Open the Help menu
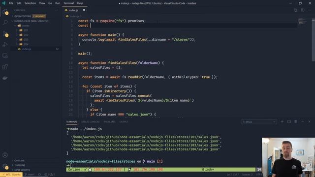 click(80, 3)
